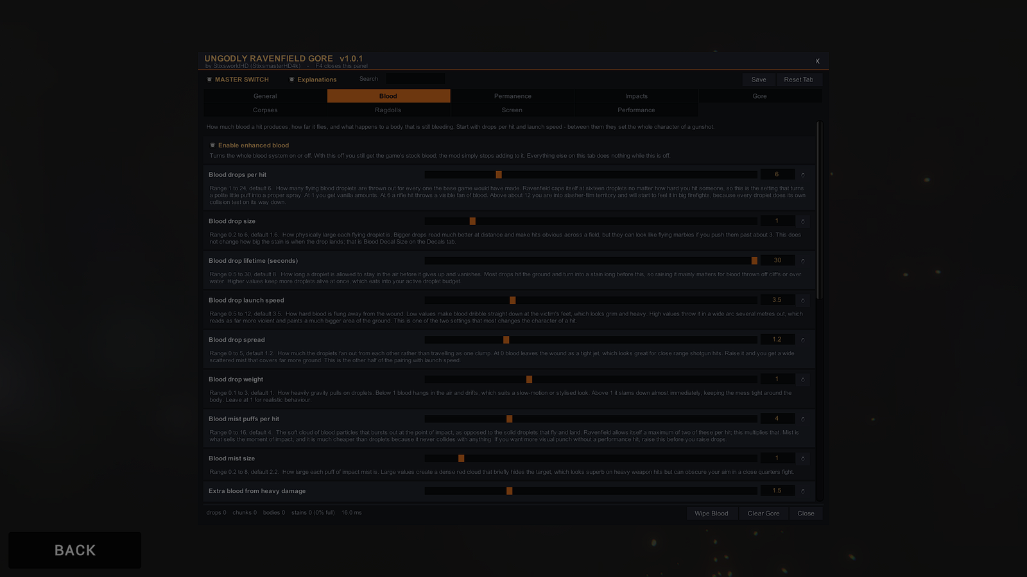Open the Corpses tab

tap(265, 110)
